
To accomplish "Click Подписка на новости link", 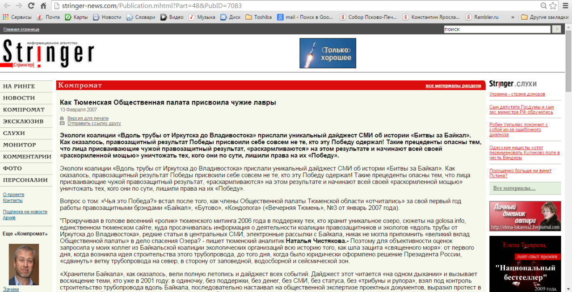I will pos(25,212).
